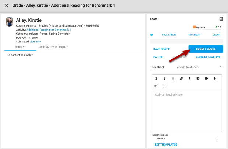
Task: Toggle bold formatting in feedback editor
Action: [156, 79]
